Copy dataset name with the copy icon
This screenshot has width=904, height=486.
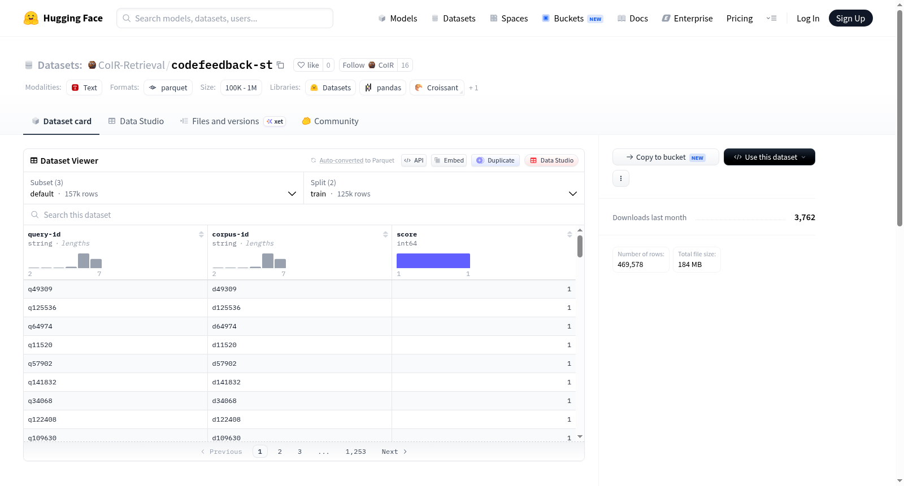click(x=280, y=65)
